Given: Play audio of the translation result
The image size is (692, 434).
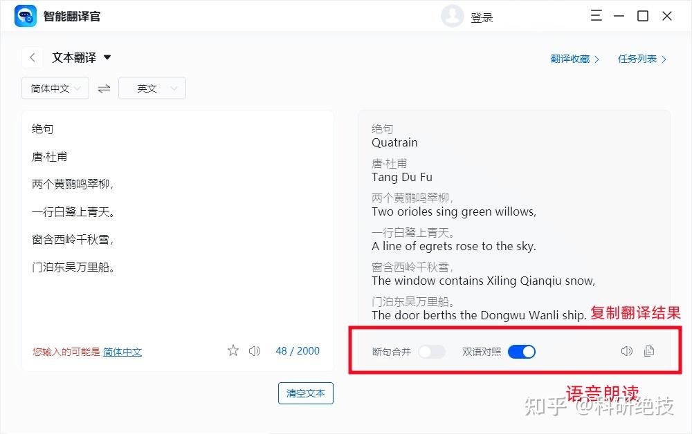Looking at the screenshot, I should (627, 351).
